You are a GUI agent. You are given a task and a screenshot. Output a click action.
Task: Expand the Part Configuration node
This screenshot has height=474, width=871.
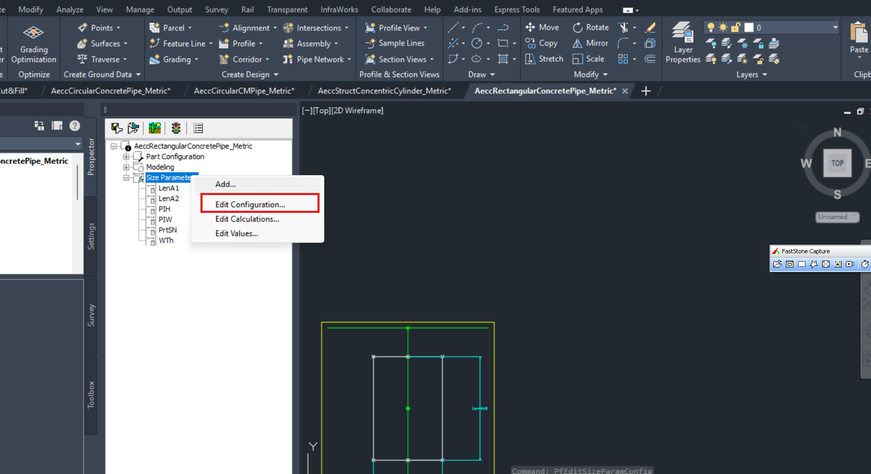pyautogui.click(x=126, y=157)
